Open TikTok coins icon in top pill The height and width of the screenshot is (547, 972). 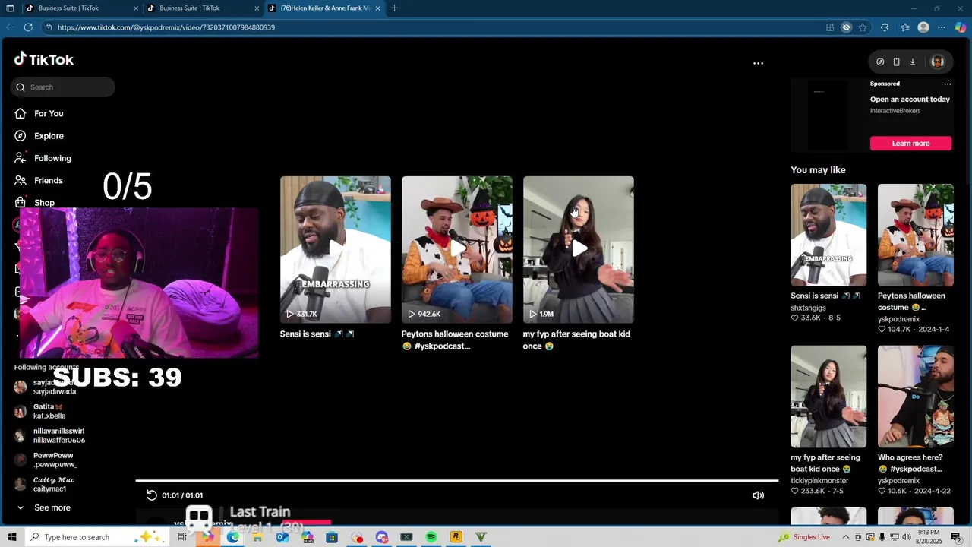click(880, 62)
